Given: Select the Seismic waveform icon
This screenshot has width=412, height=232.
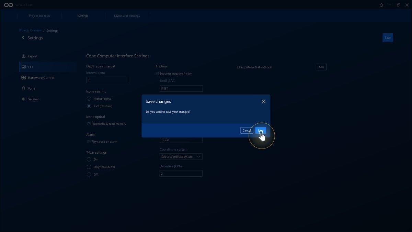Looking at the screenshot, I should pos(24,99).
